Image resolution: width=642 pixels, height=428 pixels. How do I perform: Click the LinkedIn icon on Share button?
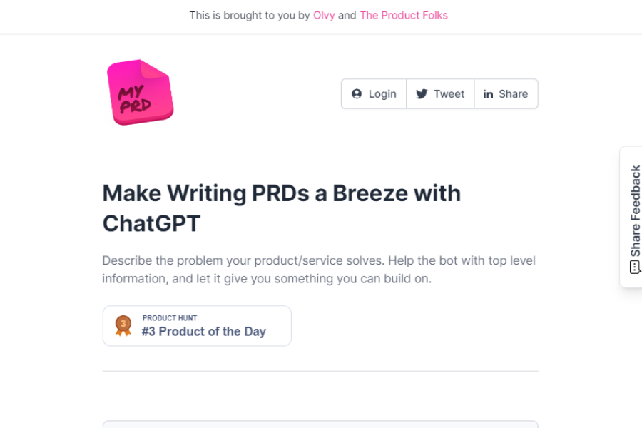point(489,93)
